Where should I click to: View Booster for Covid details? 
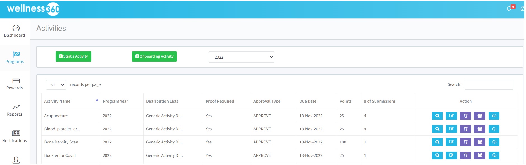click(x=437, y=155)
